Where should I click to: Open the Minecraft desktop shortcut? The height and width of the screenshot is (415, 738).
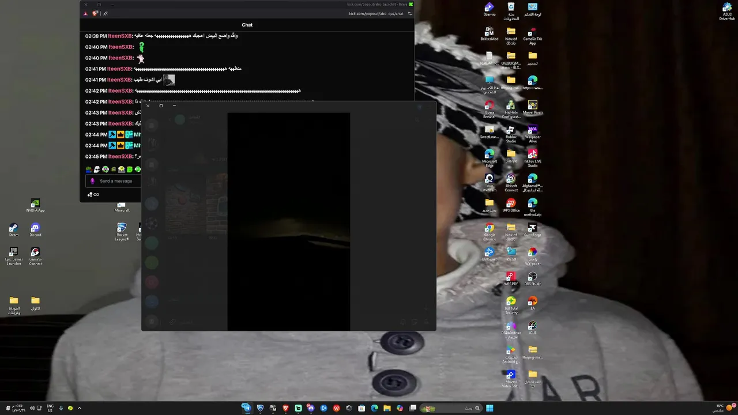tap(122, 206)
